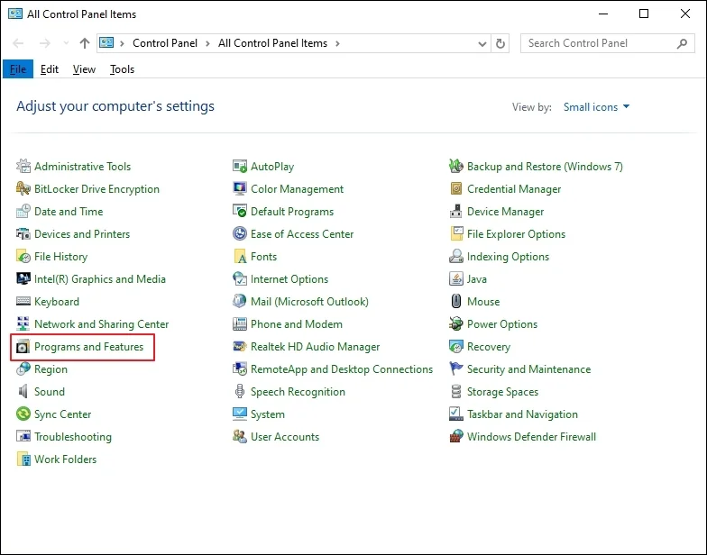Screen dimensions: 707x555
Task: Click the User Accounts people icon
Action: coord(240,436)
